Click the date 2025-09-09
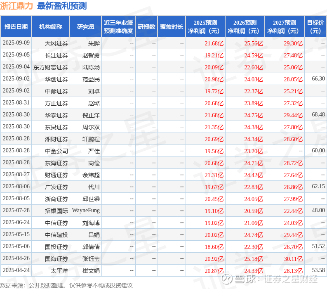 (x=16, y=43)
